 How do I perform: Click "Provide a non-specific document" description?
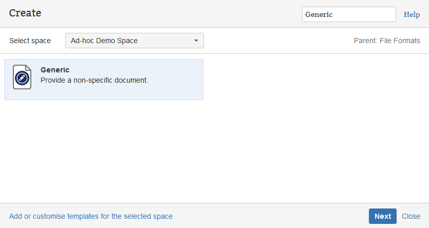[94, 80]
